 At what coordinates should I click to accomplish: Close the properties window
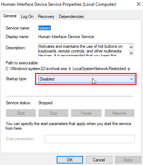pyautogui.click(x=139, y=4)
